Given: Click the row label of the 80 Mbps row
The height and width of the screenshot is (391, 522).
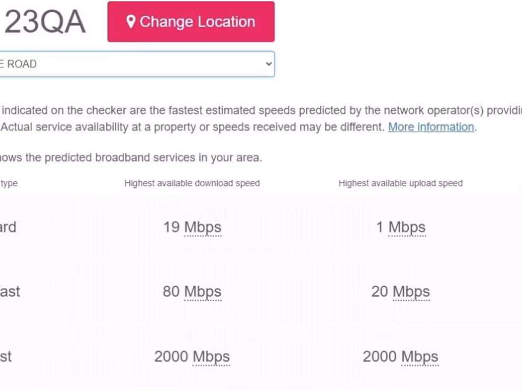Looking at the screenshot, I should click(x=10, y=292).
